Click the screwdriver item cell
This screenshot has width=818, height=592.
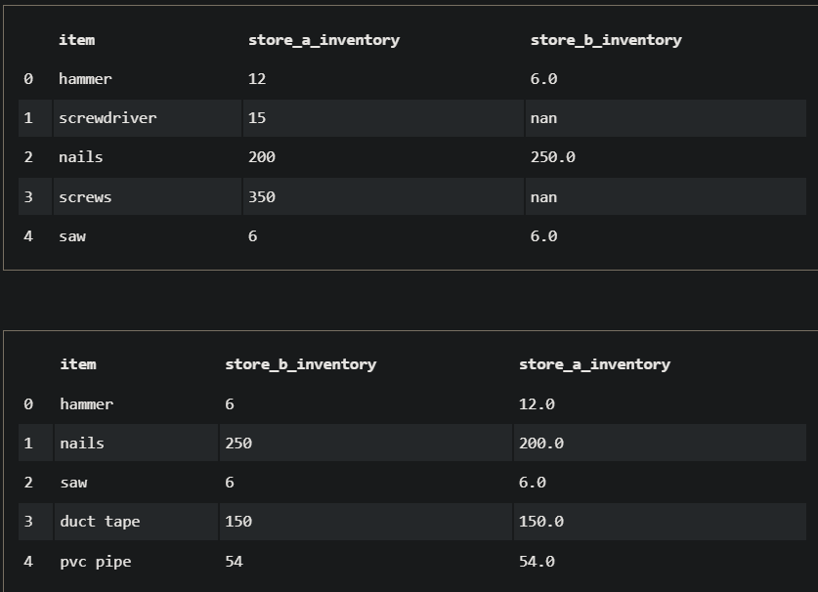coord(108,118)
